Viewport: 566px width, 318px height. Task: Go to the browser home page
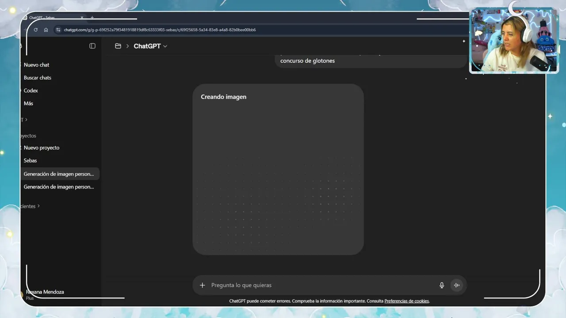tap(46, 30)
